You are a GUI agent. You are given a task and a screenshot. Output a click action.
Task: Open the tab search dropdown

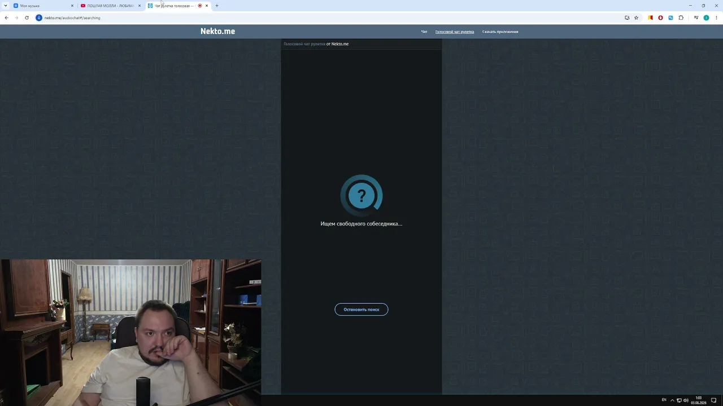click(6, 6)
